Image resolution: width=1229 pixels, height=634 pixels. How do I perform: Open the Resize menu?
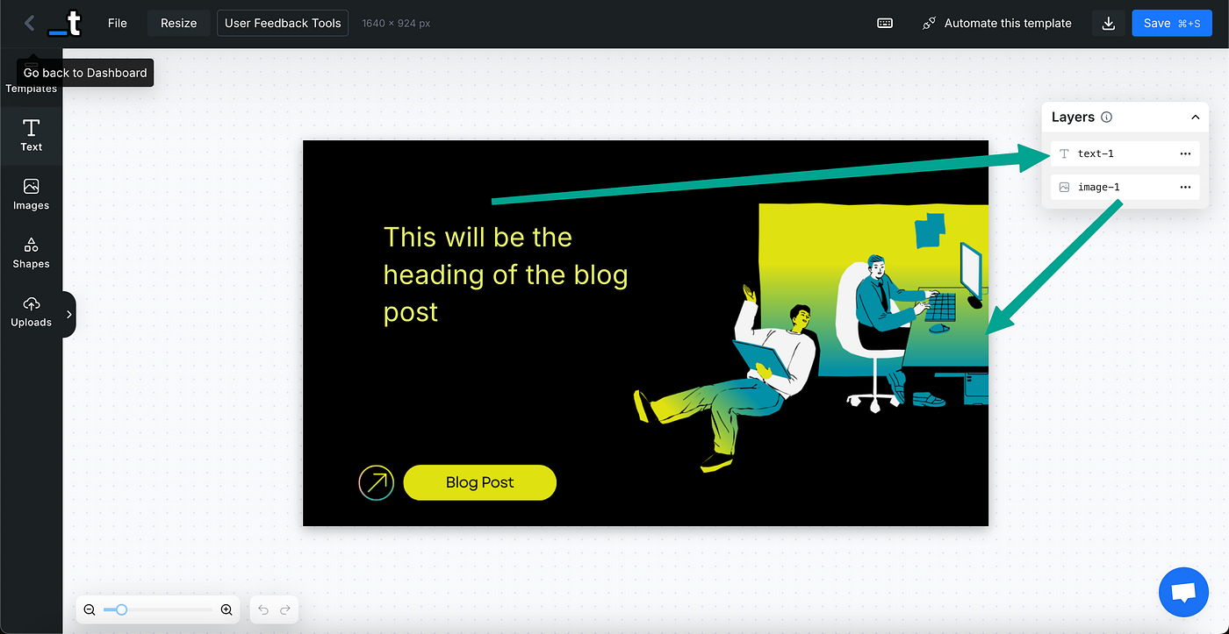coord(178,24)
